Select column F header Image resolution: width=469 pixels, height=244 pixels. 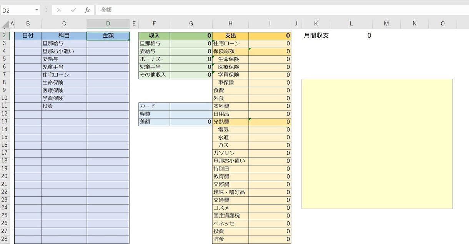[154, 24]
